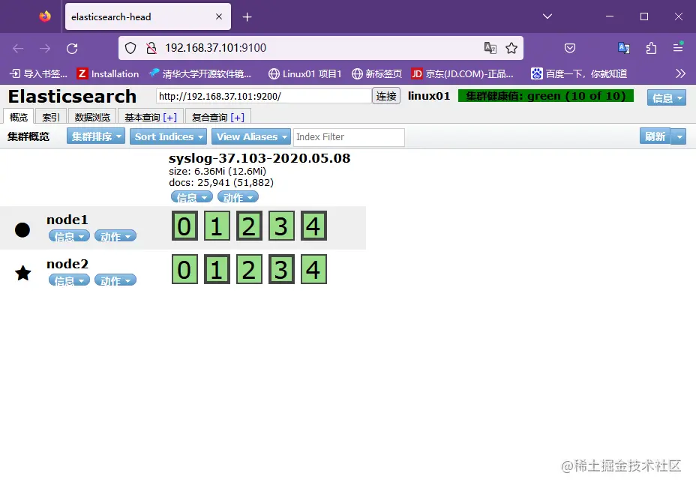
Task: Click the 连接 connect button
Action: [386, 96]
